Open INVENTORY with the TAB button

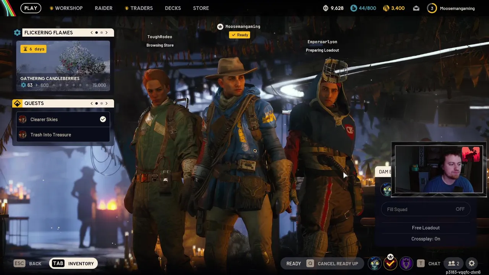[74, 263]
